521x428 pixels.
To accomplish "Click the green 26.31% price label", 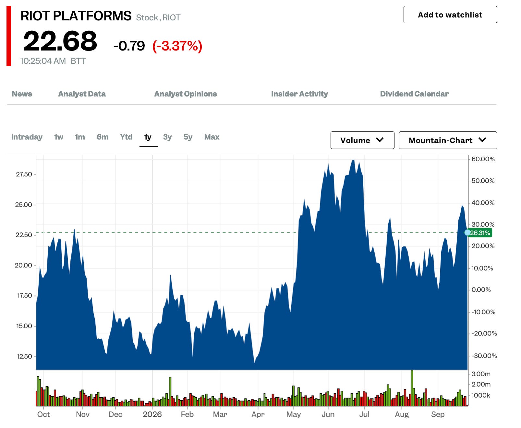I will pyautogui.click(x=480, y=233).
